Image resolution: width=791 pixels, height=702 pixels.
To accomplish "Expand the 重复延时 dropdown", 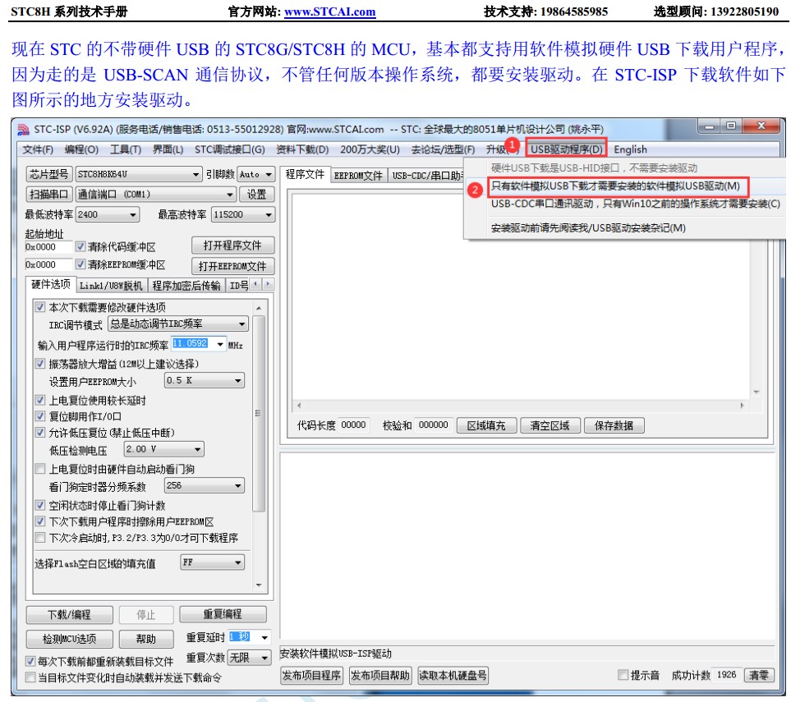I will tap(264, 637).
